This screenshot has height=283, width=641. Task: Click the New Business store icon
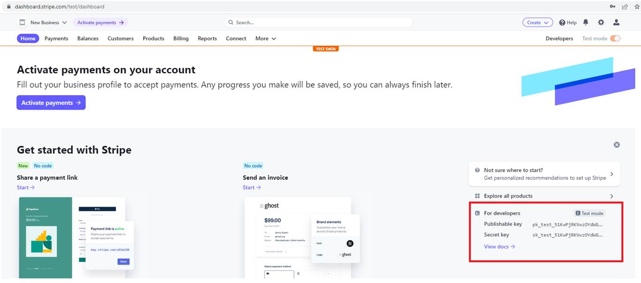(22, 23)
